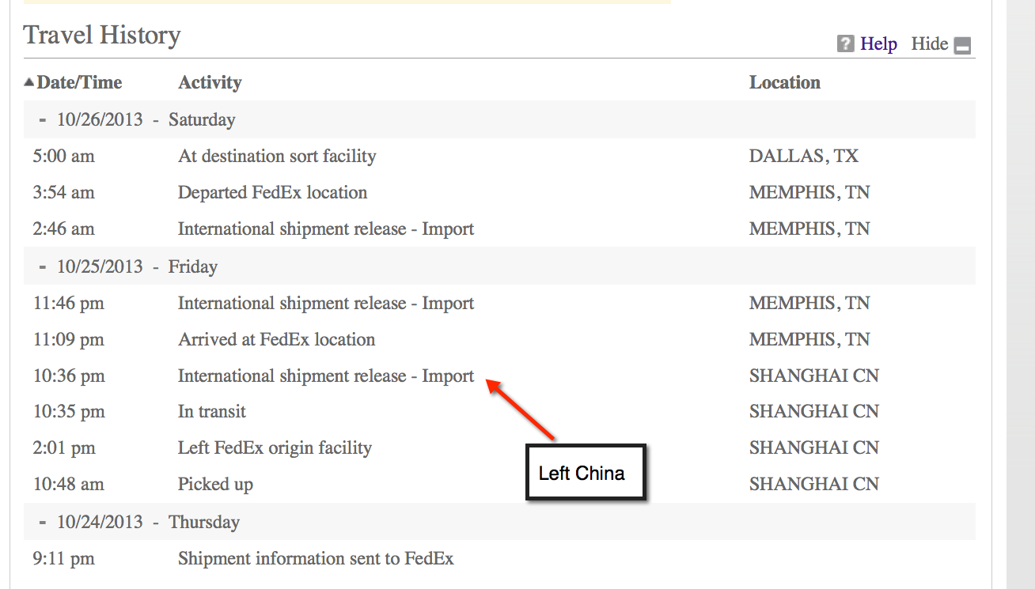This screenshot has height=589, width=1035.
Task: Click the Date/Time sort triangle icon
Action: click(28, 81)
